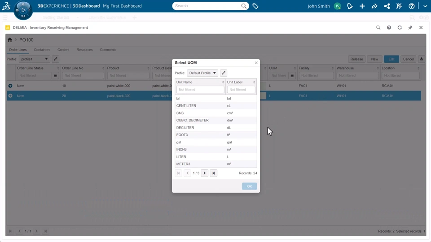Switch to Resources tab

point(84,50)
